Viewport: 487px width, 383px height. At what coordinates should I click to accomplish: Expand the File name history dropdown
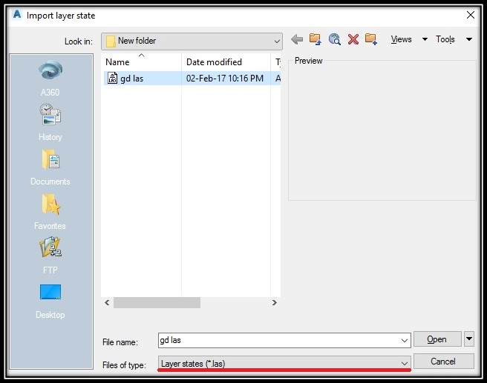pos(404,341)
